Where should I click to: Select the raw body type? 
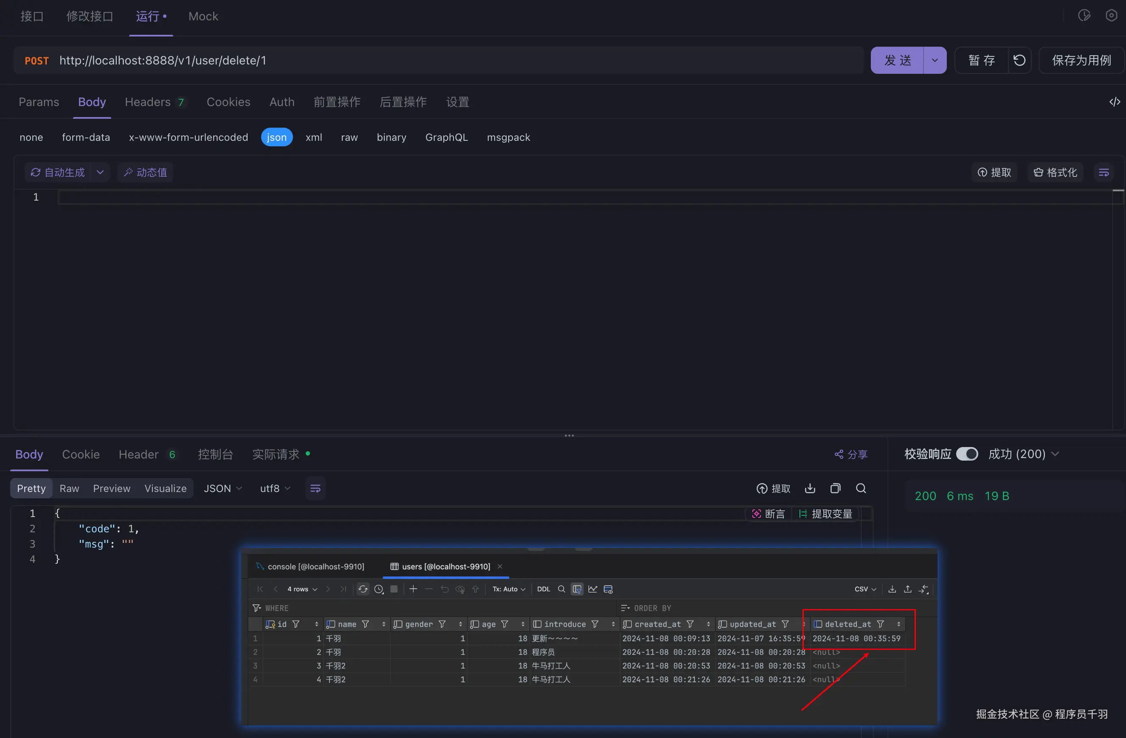pos(349,137)
